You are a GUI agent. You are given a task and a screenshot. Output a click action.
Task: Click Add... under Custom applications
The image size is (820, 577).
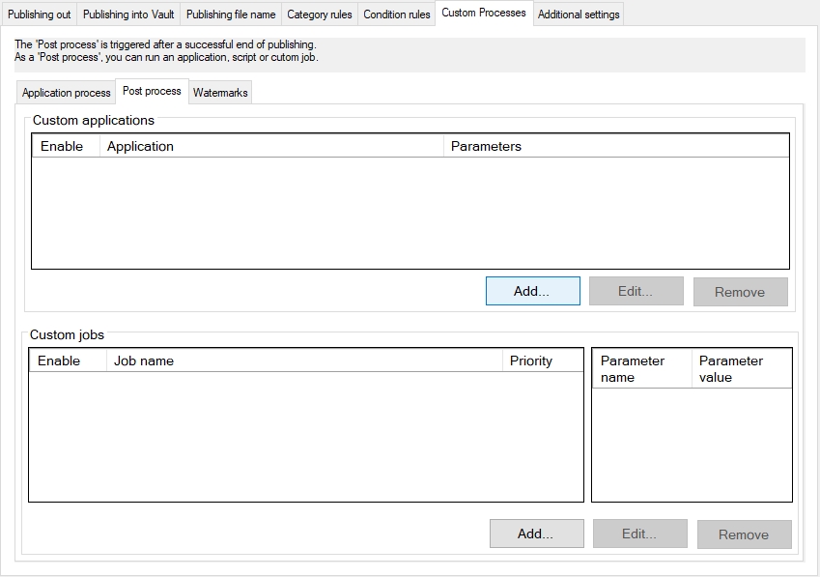(532, 291)
